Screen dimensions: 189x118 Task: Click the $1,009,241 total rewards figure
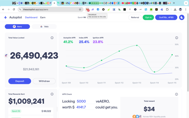[26, 101]
